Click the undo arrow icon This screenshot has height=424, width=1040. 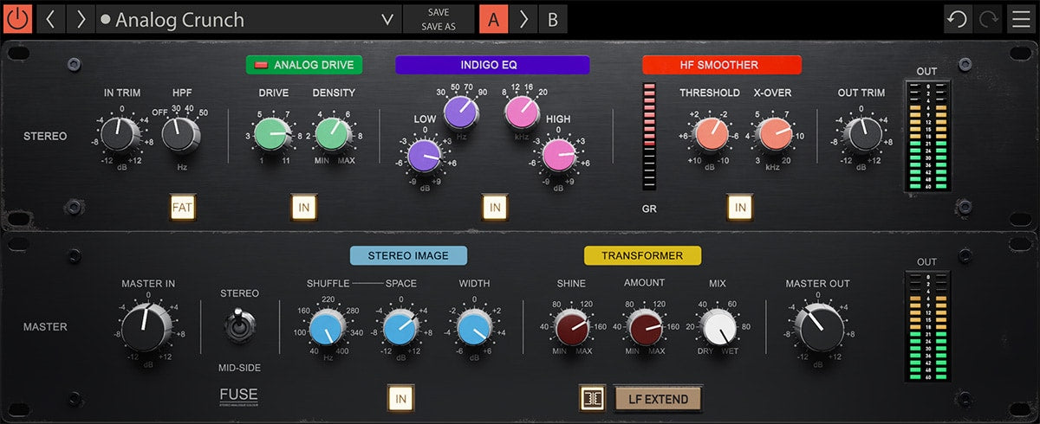pos(958,19)
